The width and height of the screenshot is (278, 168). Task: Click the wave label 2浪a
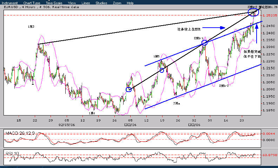[177, 103]
